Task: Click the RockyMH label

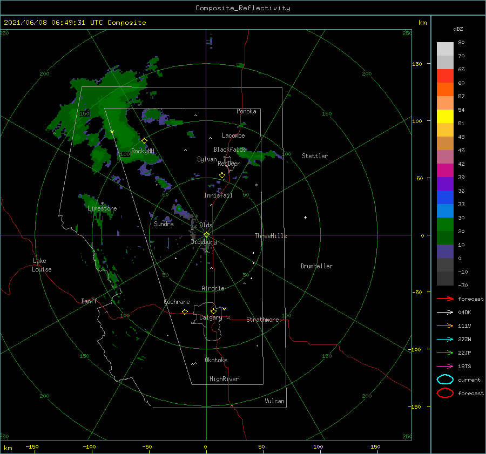Action: 143,151
